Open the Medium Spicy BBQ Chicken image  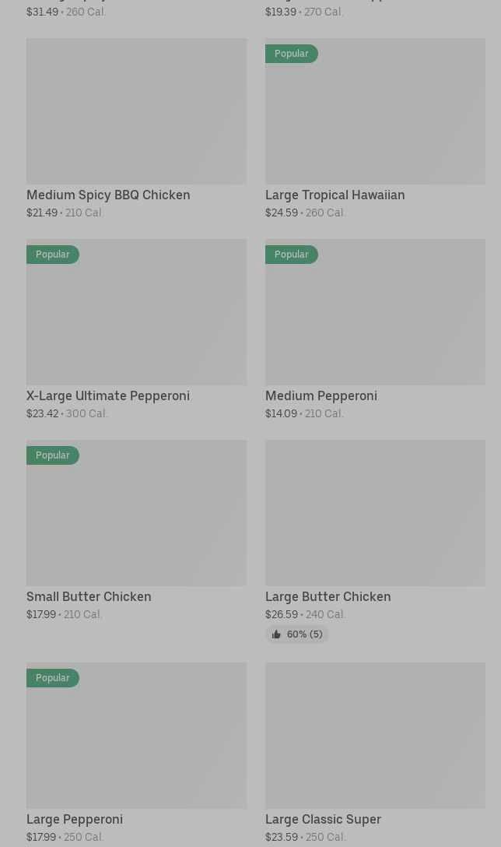pos(136,111)
